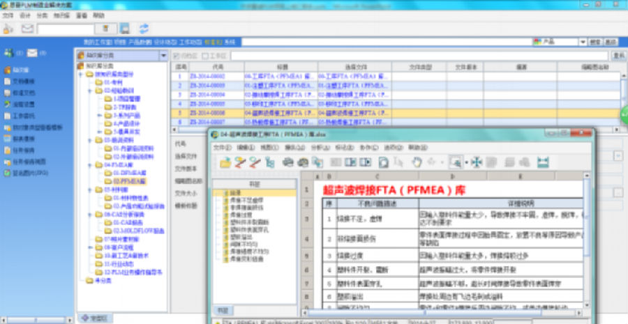This screenshot has height=324, width=628.
Task: Open the viewer's 视图(V) menu
Action: tap(269, 148)
